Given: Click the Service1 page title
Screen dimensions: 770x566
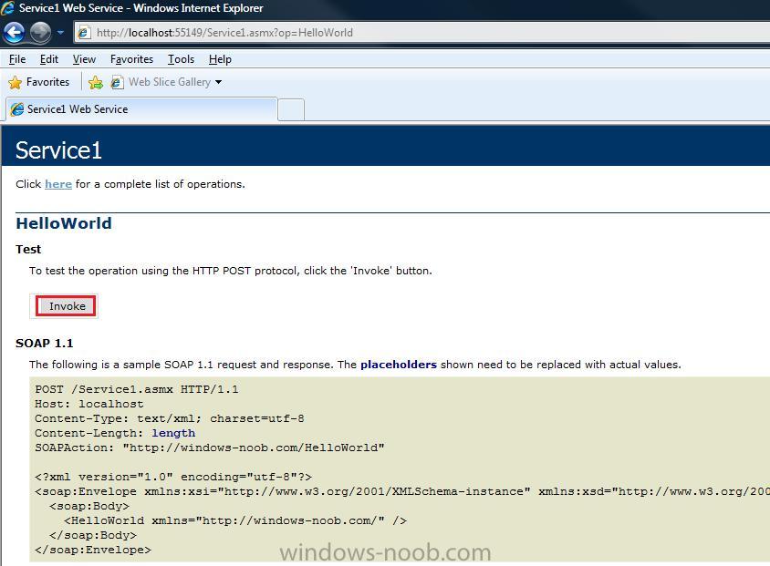Looking at the screenshot, I should (x=58, y=150).
